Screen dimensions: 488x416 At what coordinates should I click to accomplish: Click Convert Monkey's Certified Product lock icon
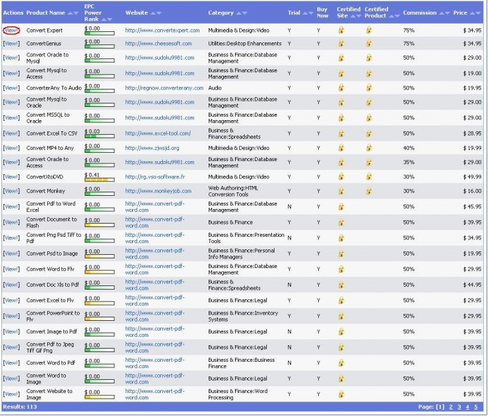pyautogui.click(x=369, y=191)
